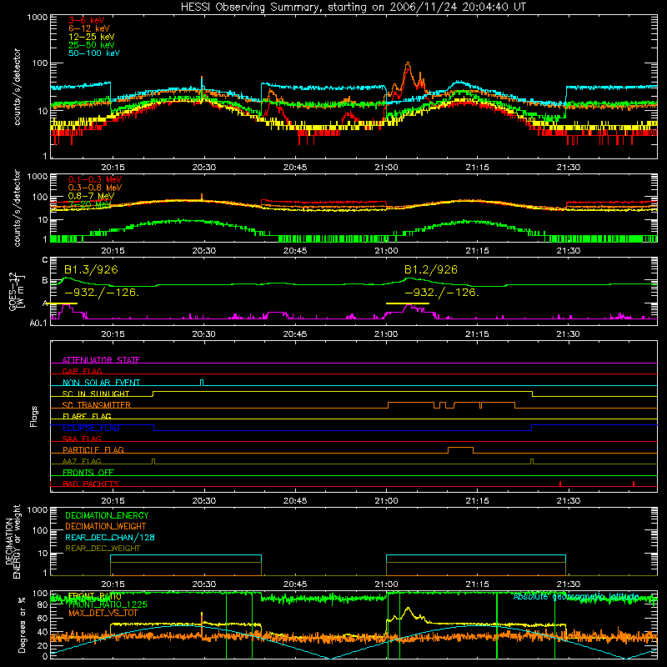This screenshot has width=667, height=667.
Task: Select the green "25-50 keV" legend label
Action: coord(92,45)
